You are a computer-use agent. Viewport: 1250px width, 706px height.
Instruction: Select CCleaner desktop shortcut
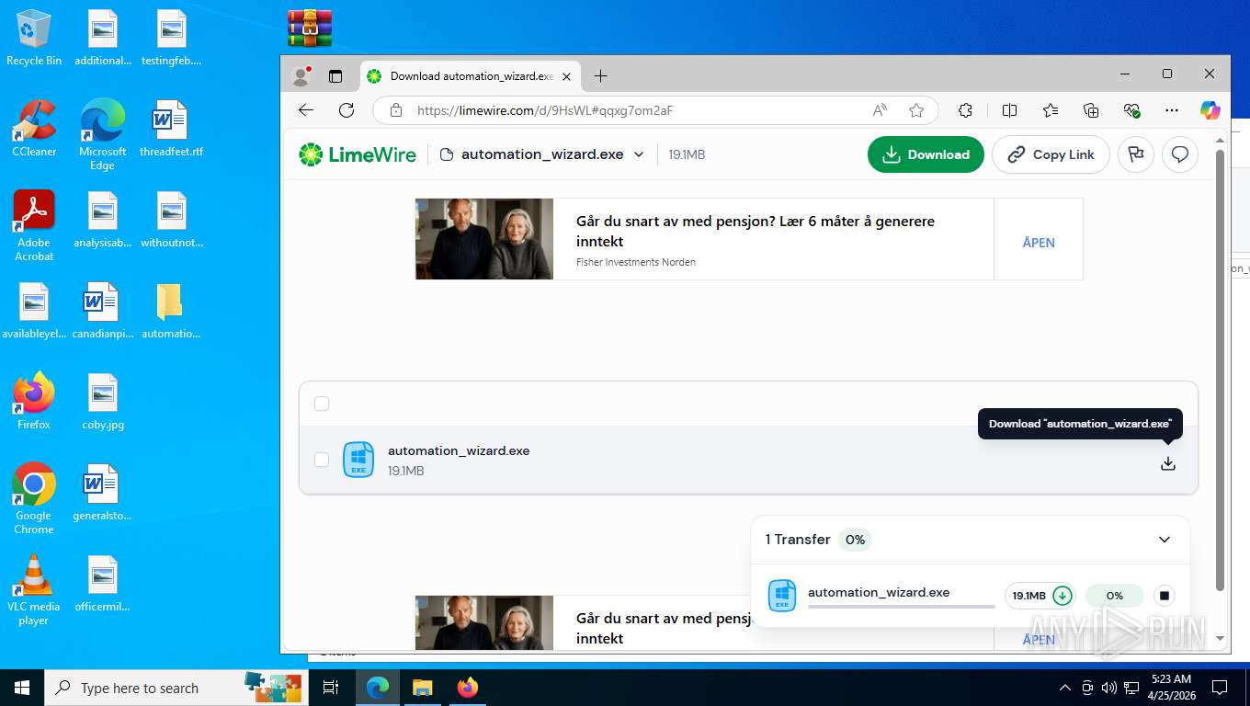point(34,129)
